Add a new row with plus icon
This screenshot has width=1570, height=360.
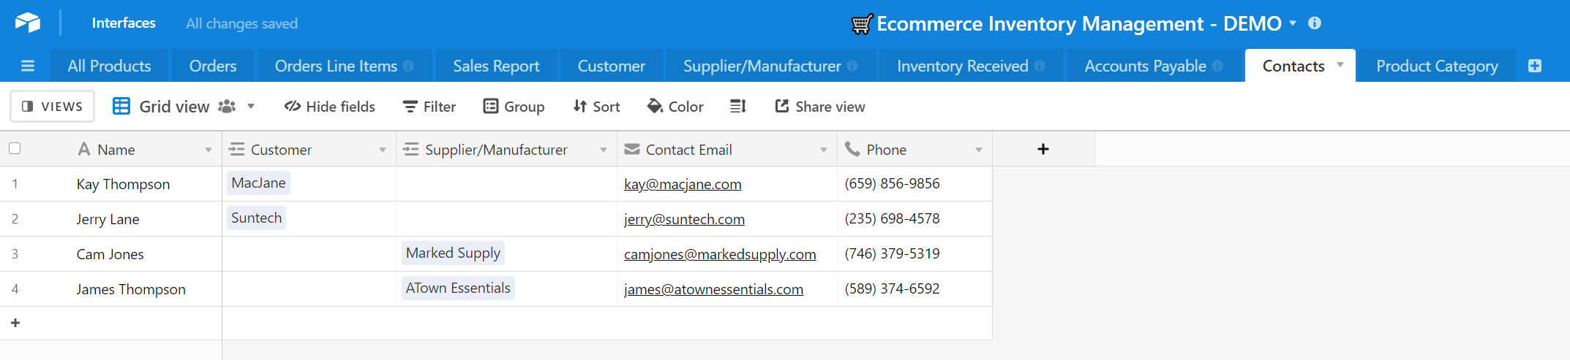click(x=15, y=323)
